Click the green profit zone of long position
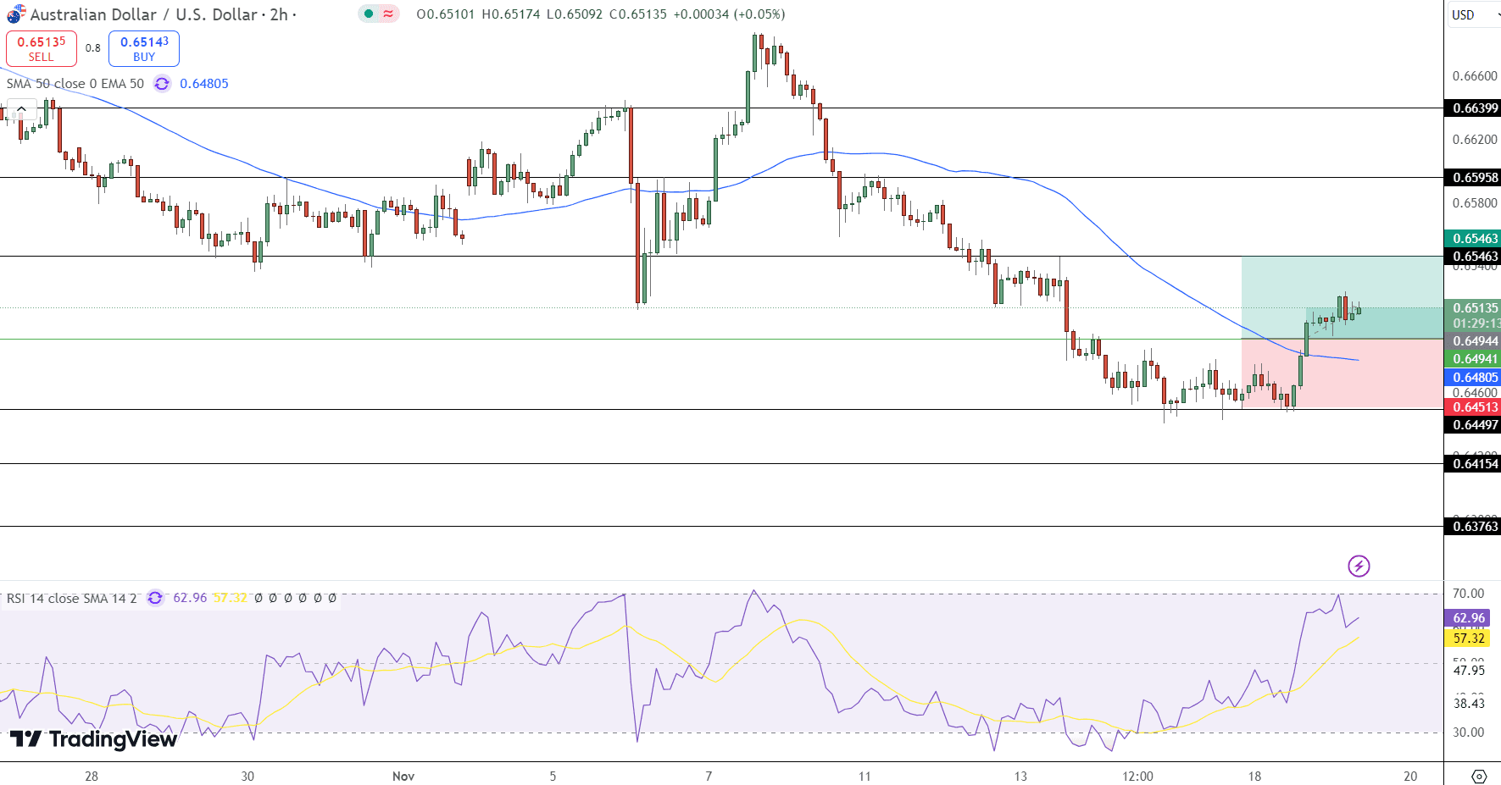This screenshot has height=785, width=1501. point(1343,297)
